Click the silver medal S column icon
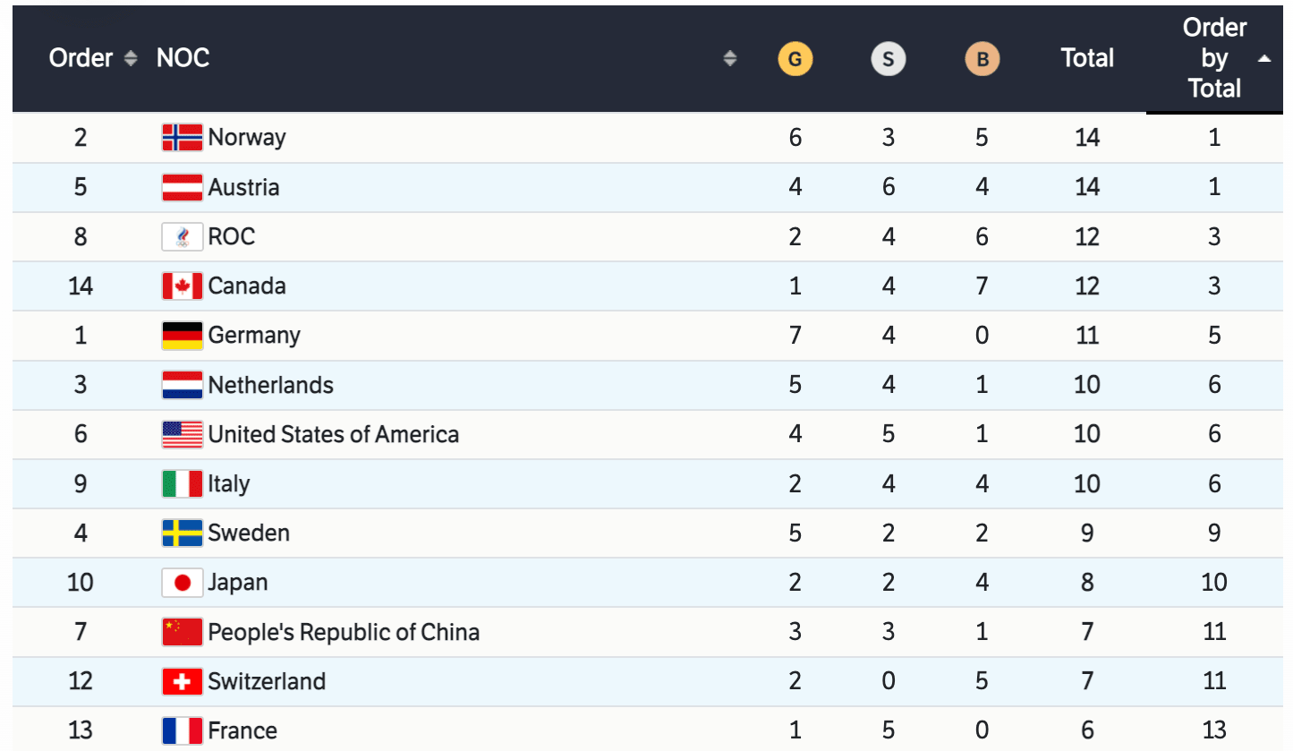Viewport: 1293px width, 751px height. tap(888, 60)
